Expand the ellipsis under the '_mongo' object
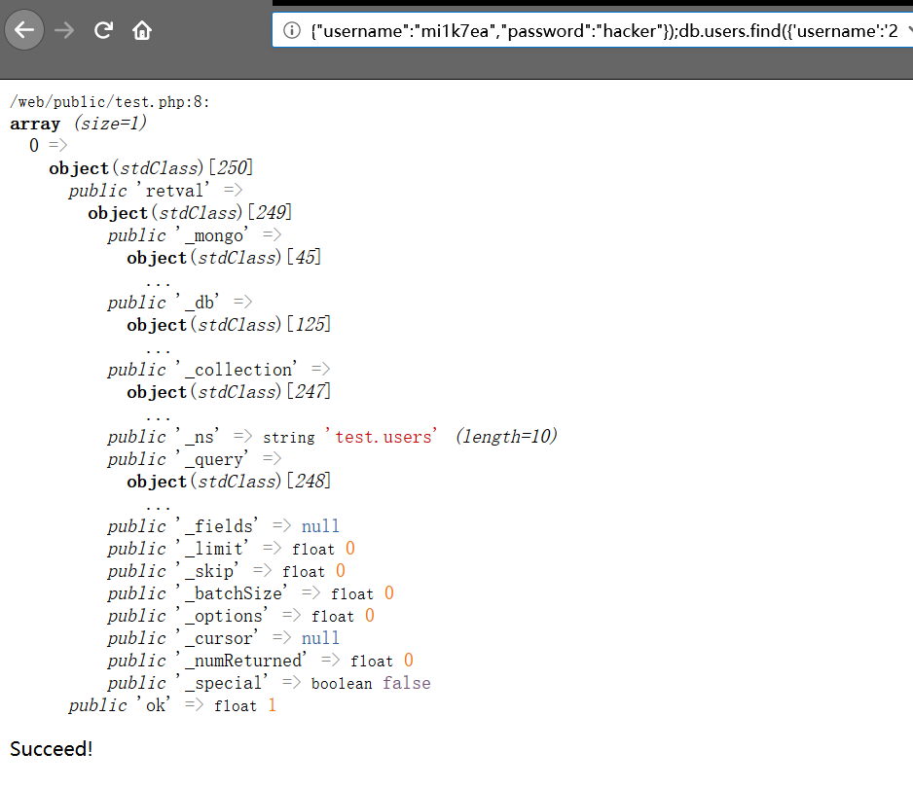This screenshot has width=913, height=788. pos(158,280)
